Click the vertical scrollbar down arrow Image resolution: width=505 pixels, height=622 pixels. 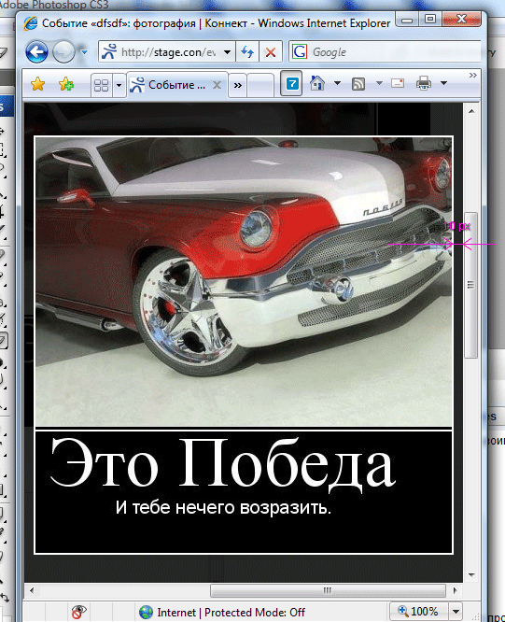471,574
